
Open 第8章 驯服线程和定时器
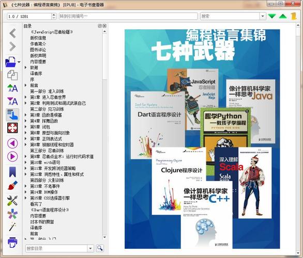[52, 144]
